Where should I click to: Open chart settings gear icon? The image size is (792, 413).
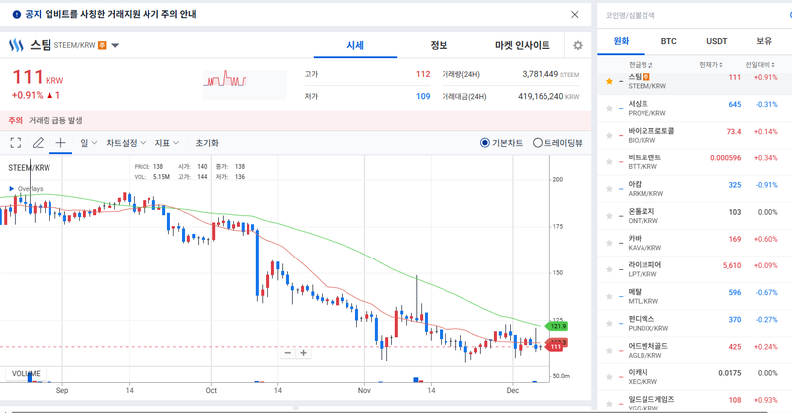coord(578,46)
